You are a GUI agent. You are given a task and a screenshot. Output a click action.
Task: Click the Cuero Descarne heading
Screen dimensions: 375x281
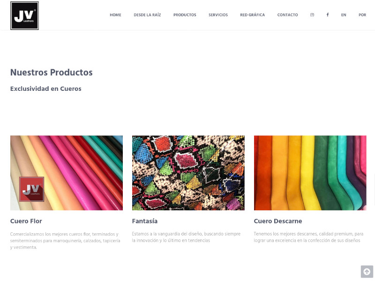point(278,221)
